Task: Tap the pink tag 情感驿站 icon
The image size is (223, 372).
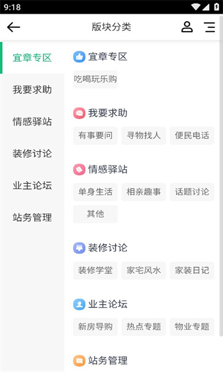Action: pos(79,169)
